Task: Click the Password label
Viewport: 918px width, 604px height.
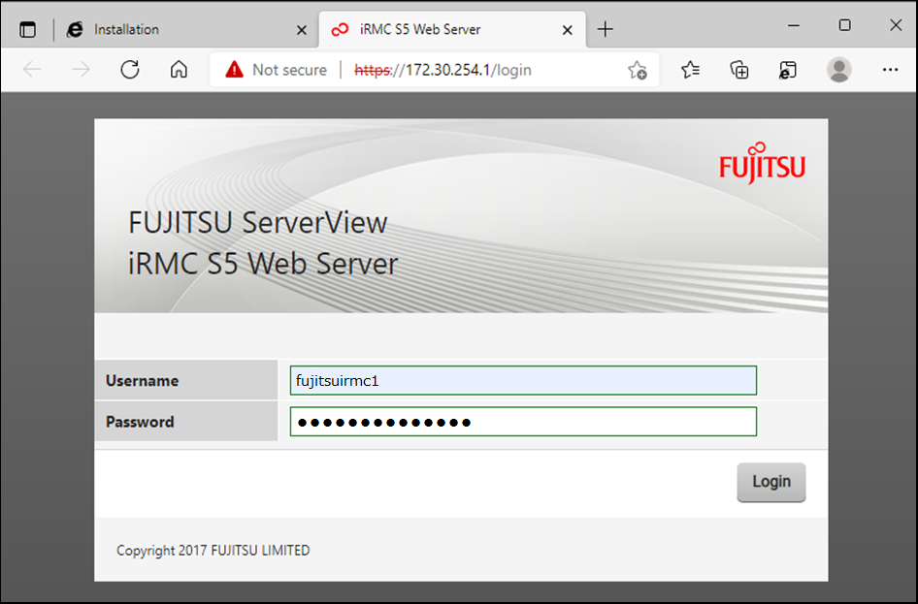Action: [140, 422]
